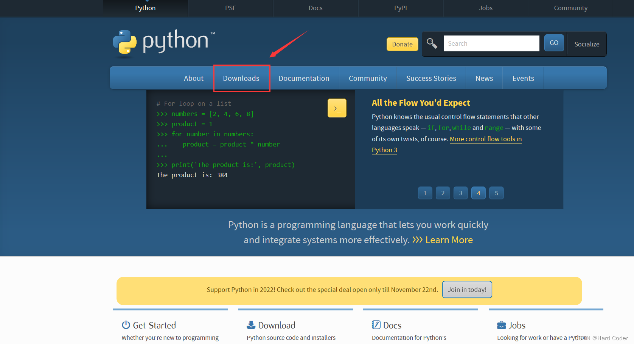Go to slide 2
Screen dimensions: 634x344
[x=443, y=193]
